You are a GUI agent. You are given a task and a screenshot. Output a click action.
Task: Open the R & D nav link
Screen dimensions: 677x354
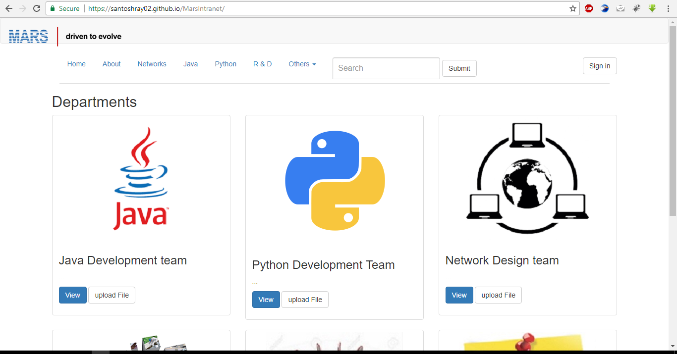263,64
